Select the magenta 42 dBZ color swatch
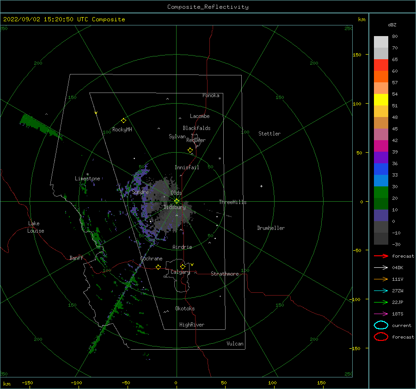Image resolution: width=416 pixels, height=389 pixels. point(381,146)
